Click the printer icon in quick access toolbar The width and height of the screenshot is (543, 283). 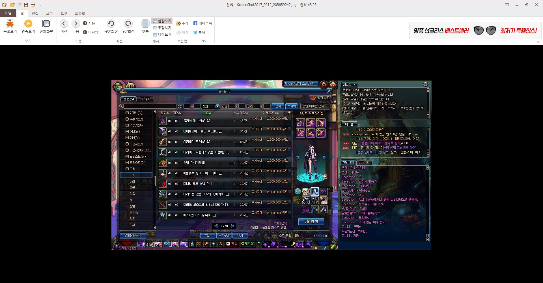[33, 5]
